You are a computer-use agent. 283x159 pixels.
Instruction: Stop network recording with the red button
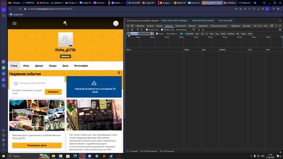[128, 30]
